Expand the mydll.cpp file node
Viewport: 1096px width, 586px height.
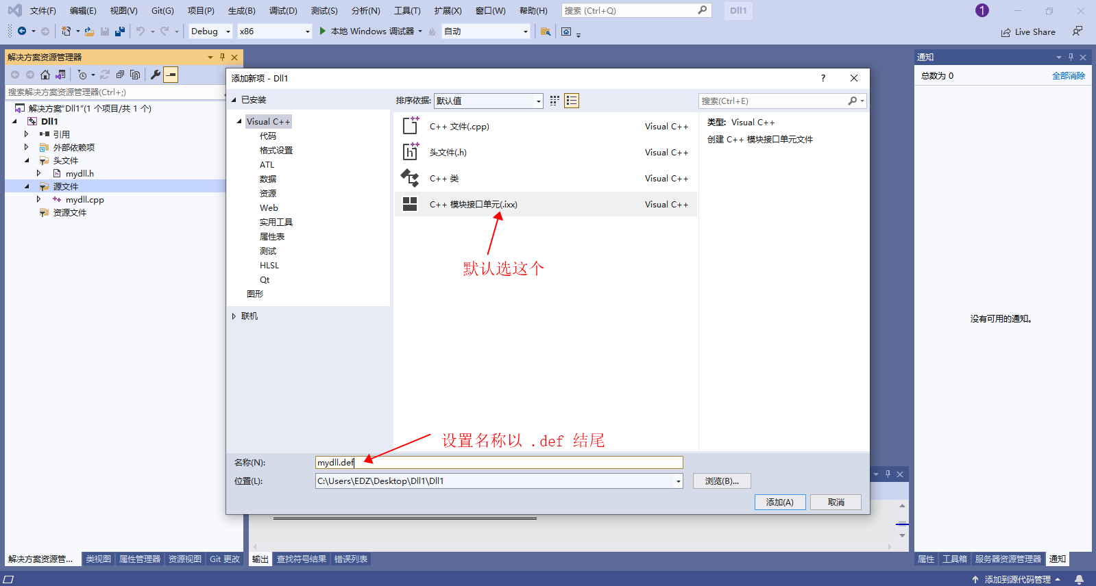(x=39, y=199)
